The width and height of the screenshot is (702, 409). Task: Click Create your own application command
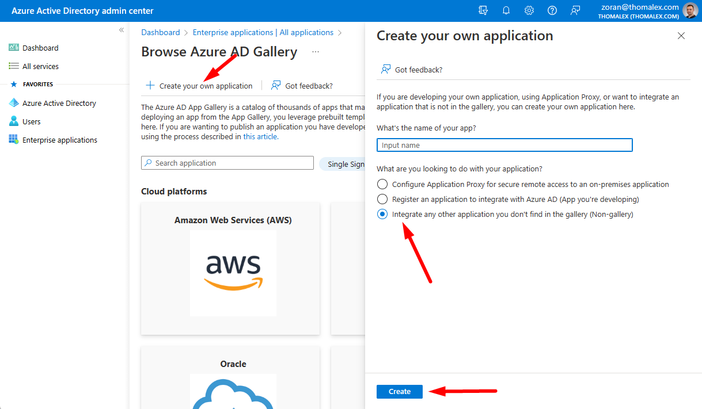[x=199, y=86]
